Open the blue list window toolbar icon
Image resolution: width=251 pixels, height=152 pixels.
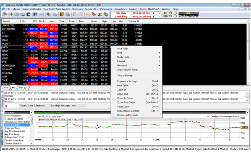35,14
